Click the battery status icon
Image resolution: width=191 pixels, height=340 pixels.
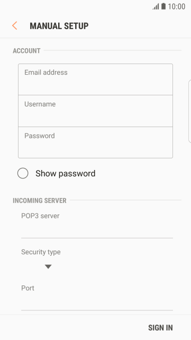pos(163,6)
